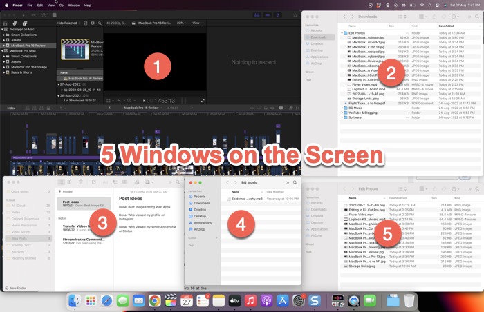Expand the YouTube & Blogging folder
This screenshot has height=312, width=484.
pos(342,113)
